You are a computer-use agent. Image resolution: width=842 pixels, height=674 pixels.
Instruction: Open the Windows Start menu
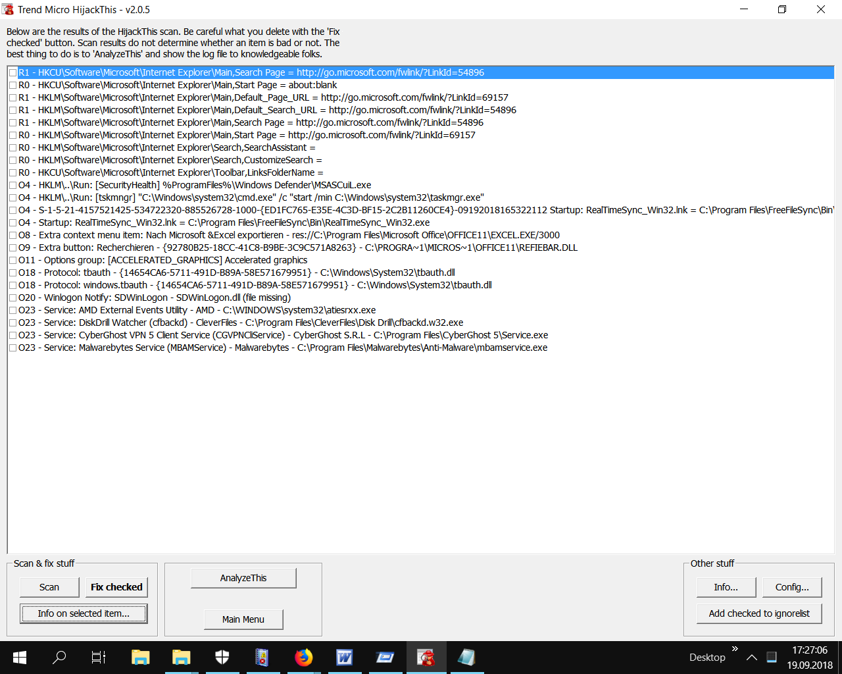(20, 657)
